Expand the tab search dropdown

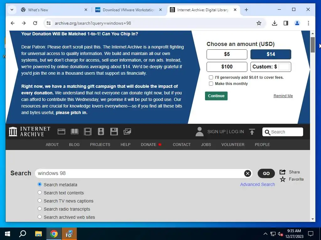tap(12, 10)
